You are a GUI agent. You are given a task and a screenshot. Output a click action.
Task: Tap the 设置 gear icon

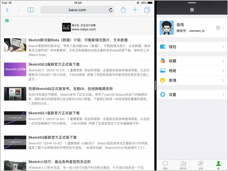[x=162, y=95]
